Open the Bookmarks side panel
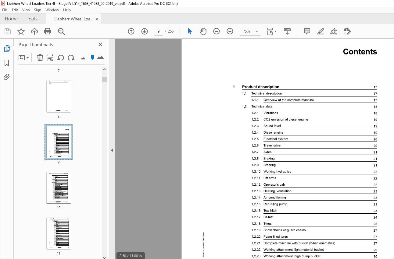394x259 pixels. 7,63
